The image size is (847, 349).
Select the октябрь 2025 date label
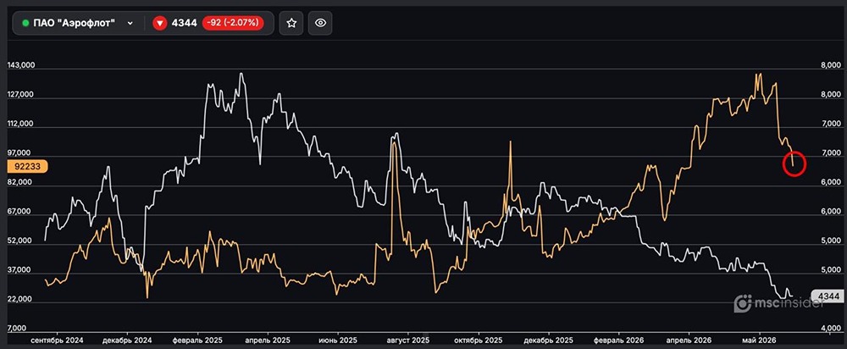[x=478, y=341]
